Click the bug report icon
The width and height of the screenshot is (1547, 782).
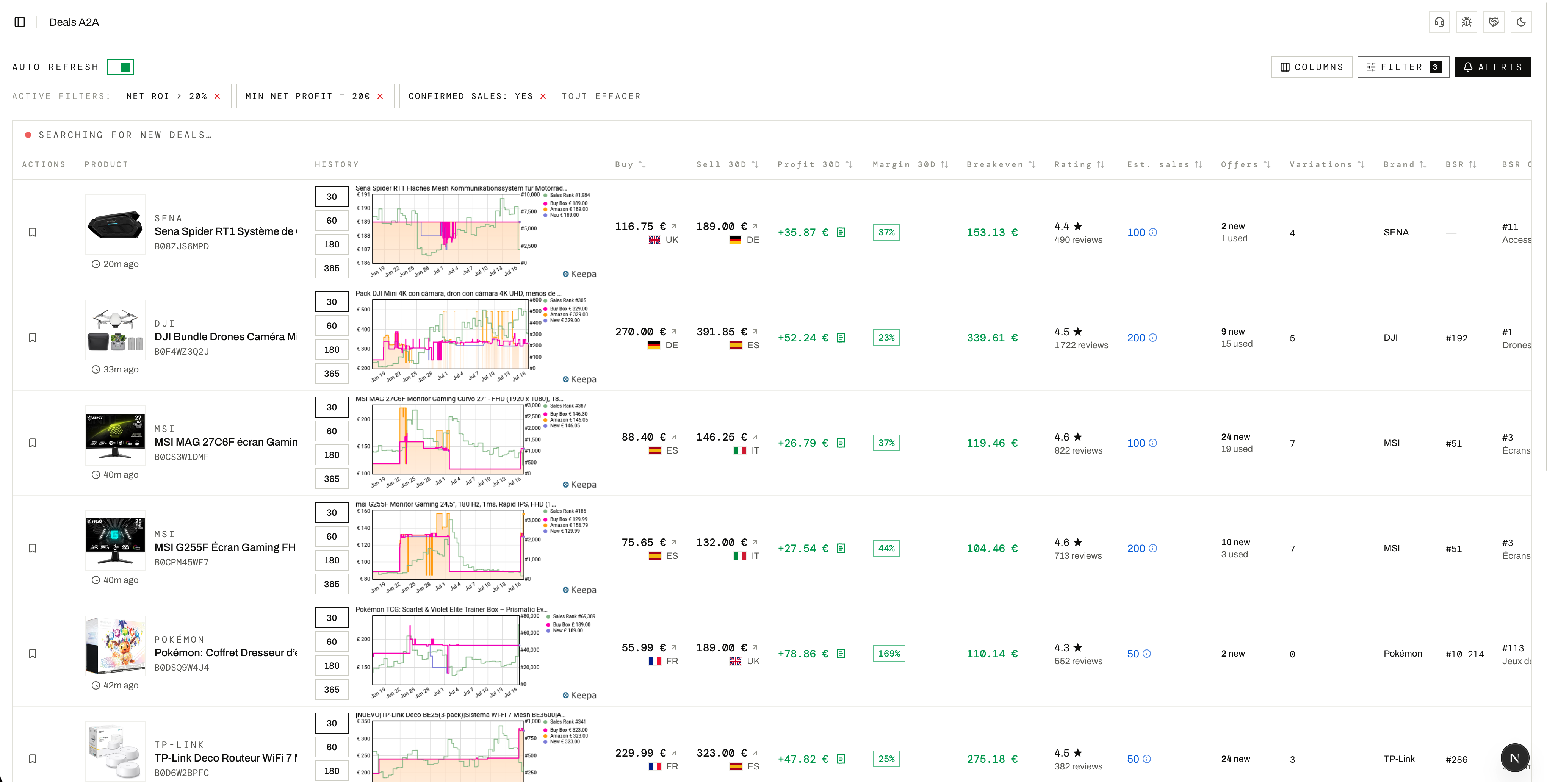pyautogui.click(x=1467, y=22)
